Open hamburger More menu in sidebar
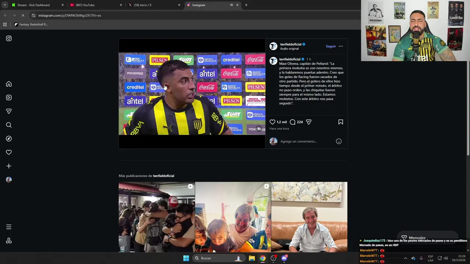 (x=9, y=227)
